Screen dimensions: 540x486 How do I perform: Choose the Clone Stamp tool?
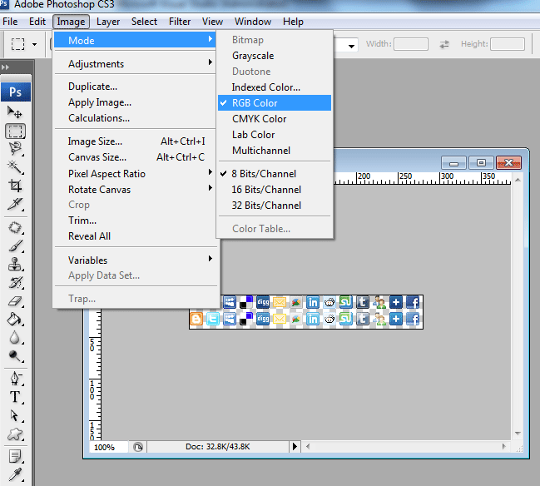15,265
